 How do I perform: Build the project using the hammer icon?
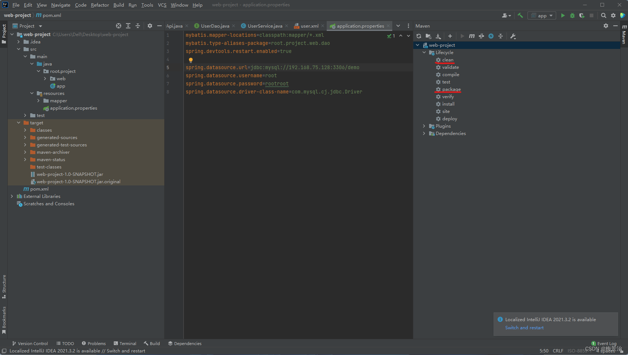coord(520,15)
